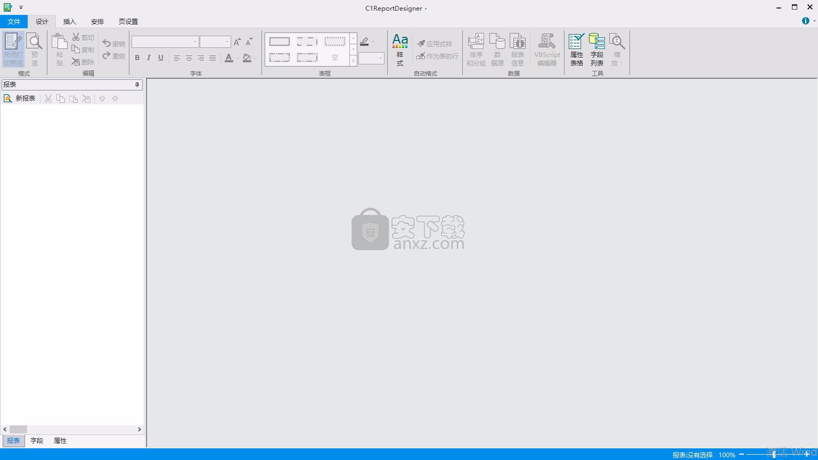Expand the fill color dropdown arrow
This screenshot has height=460, width=818.
[x=256, y=58]
